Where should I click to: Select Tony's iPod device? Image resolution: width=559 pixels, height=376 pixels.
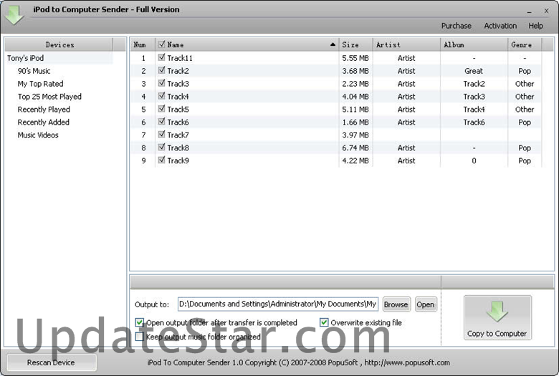25,58
